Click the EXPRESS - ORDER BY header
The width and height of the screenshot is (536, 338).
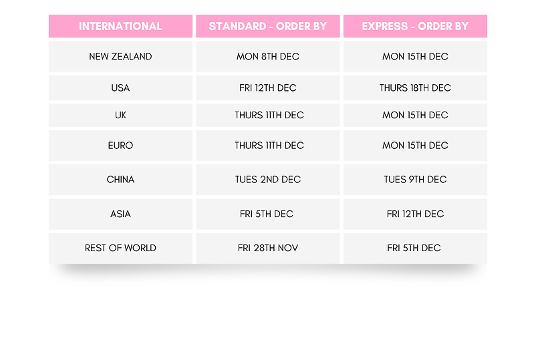[x=415, y=27]
